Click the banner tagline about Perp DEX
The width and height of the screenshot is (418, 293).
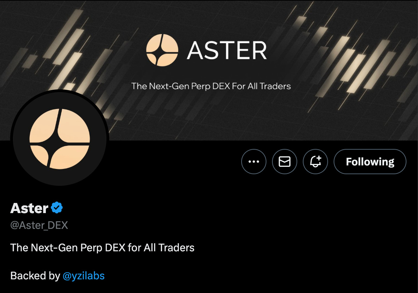(x=211, y=86)
